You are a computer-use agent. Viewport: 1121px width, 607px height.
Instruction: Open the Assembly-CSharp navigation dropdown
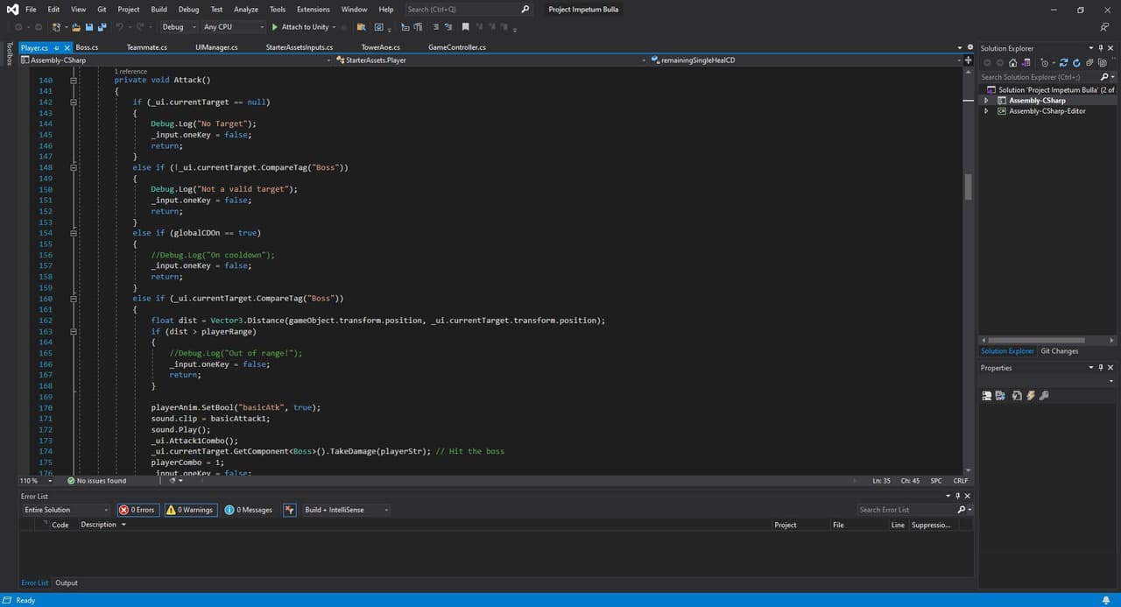pos(176,60)
